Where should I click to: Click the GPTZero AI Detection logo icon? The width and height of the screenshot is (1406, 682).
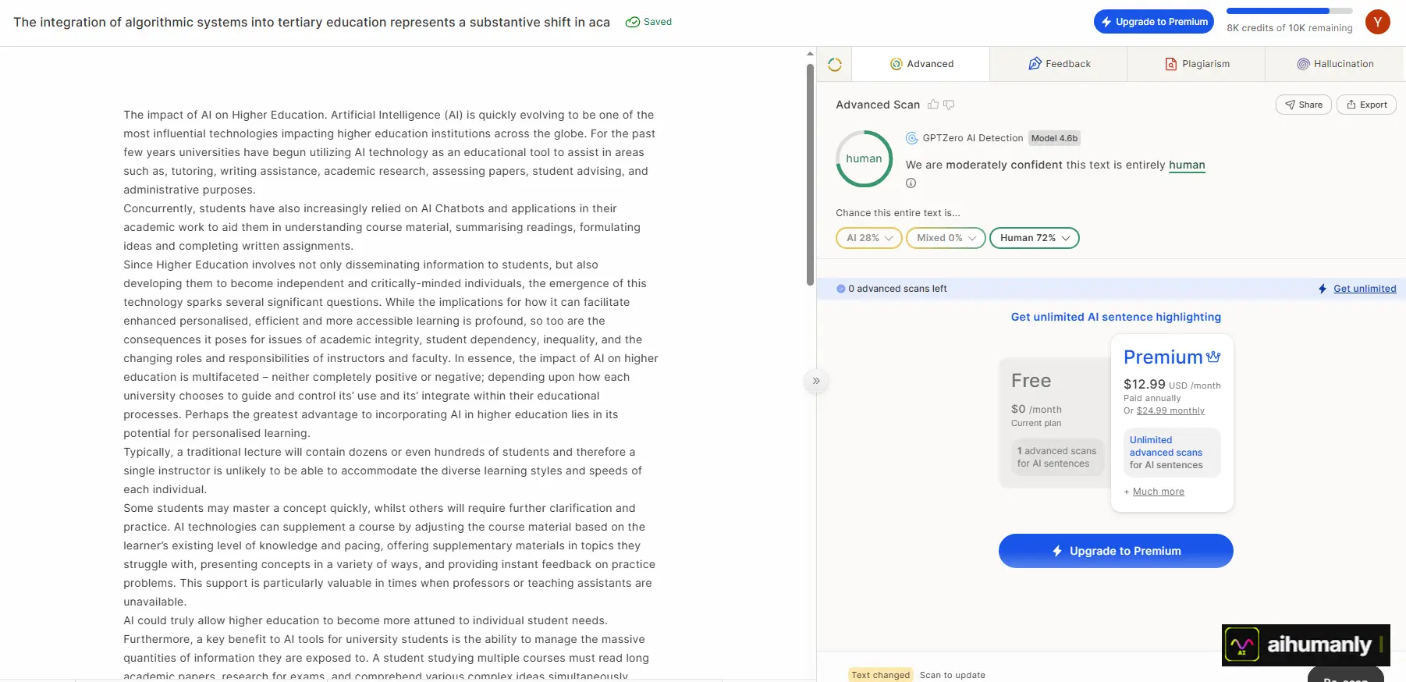(911, 138)
